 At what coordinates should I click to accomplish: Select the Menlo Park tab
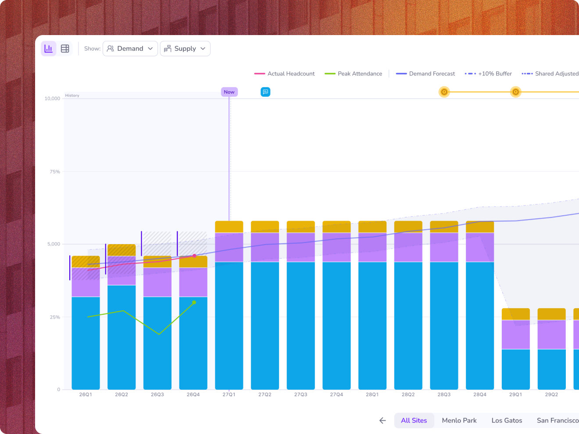pos(459,420)
